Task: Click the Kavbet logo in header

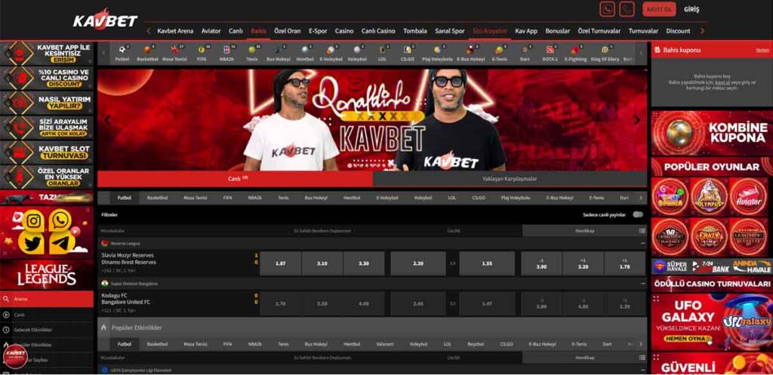Action: pos(106,20)
